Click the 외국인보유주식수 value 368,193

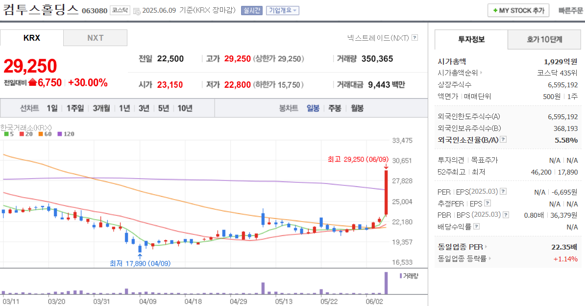pyautogui.click(x=565, y=128)
